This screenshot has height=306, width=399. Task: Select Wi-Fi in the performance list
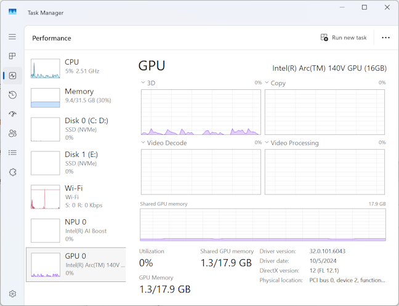[x=76, y=197]
